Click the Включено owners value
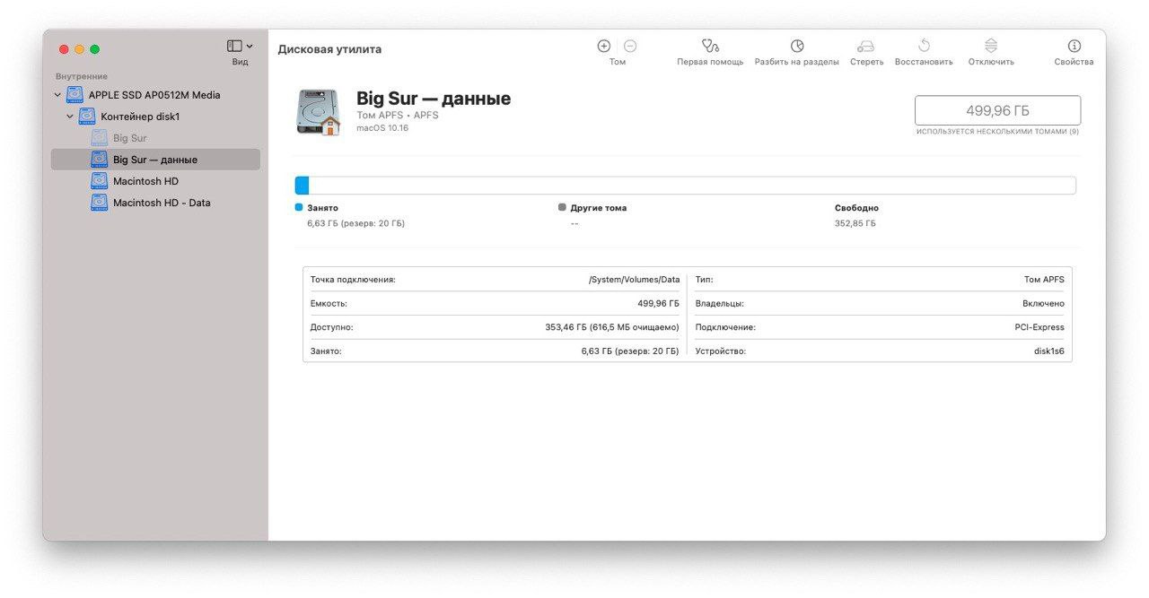This screenshot has width=1149, height=598. (1043, 304)
